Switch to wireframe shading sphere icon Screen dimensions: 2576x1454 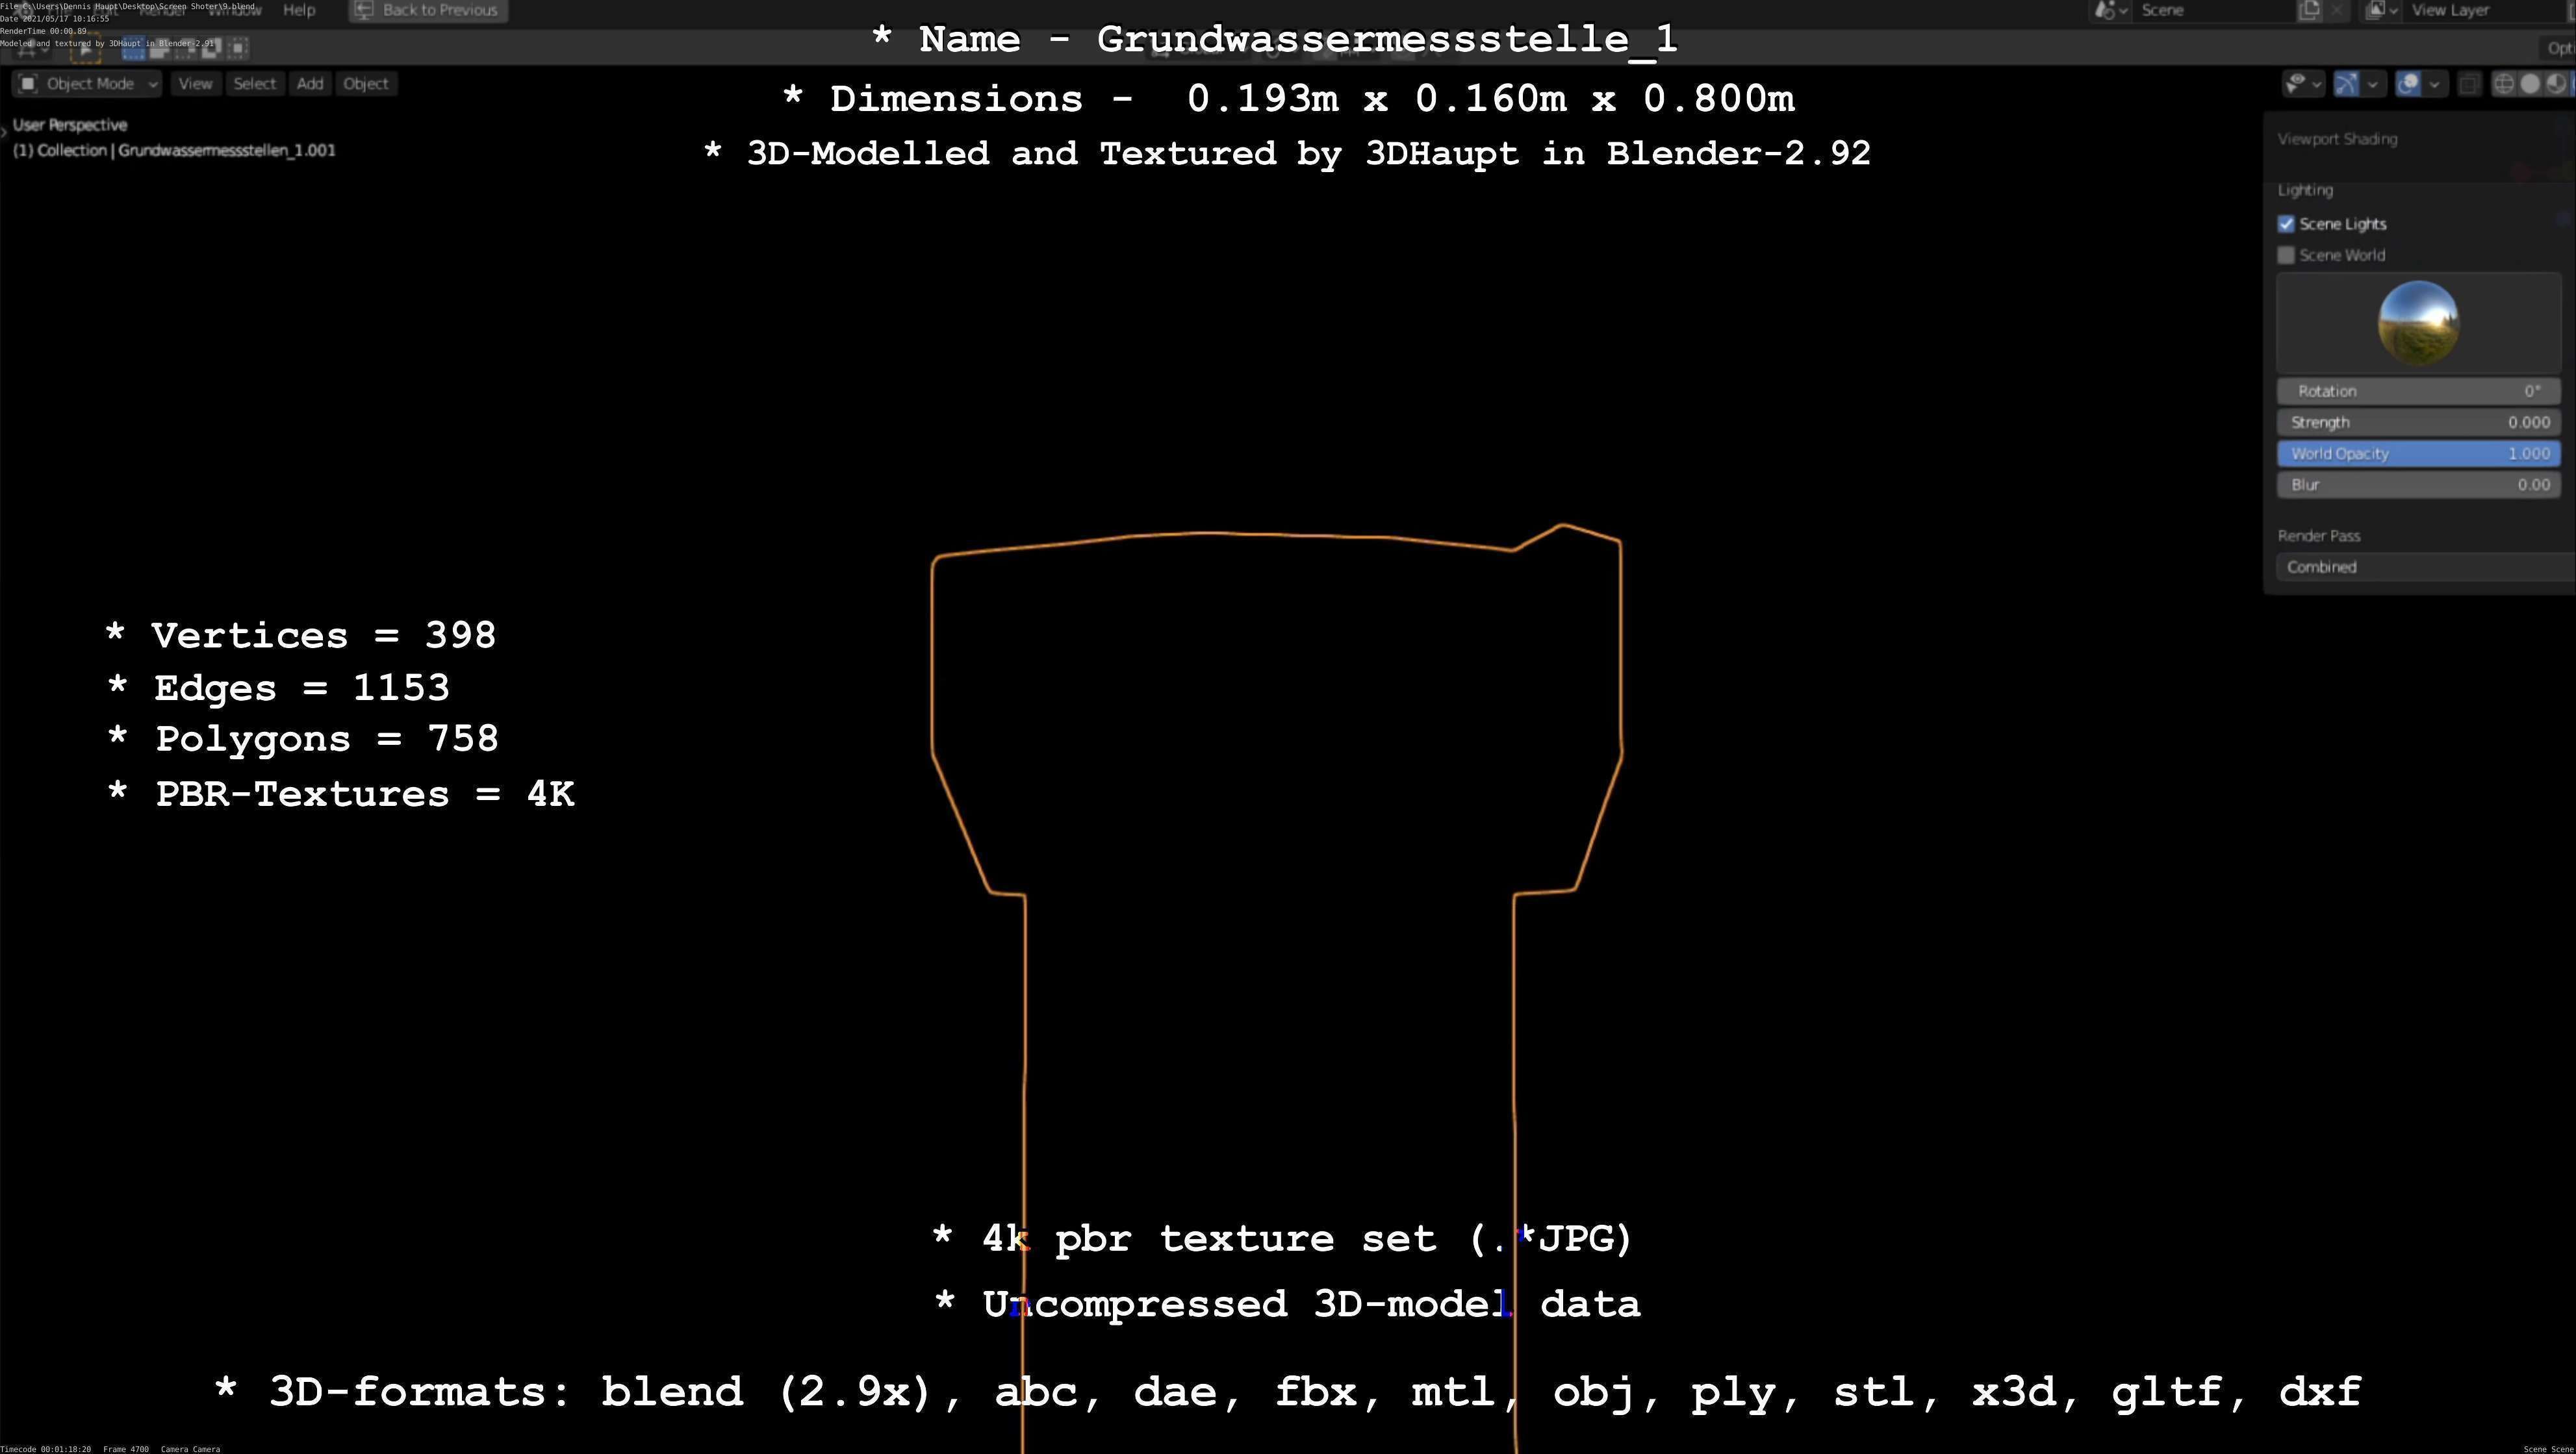click(x=2504, y=84)
